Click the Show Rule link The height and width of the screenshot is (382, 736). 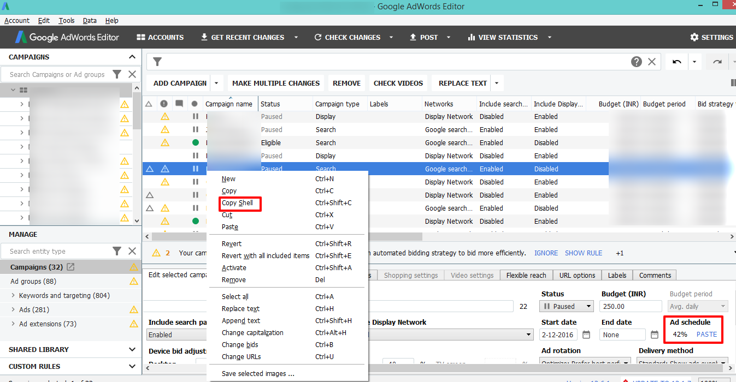pos(584,253)
